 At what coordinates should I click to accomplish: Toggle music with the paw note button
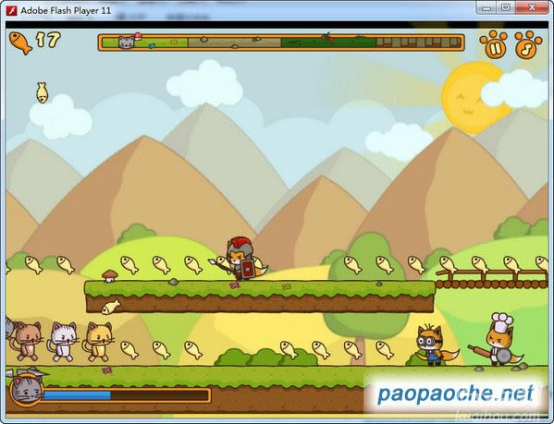(x=528, y=44)
